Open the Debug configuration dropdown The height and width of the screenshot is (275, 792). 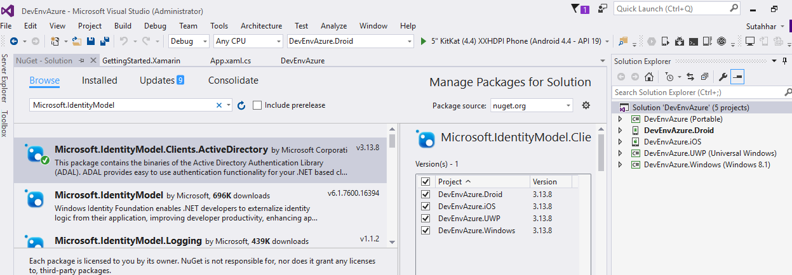coord(189,41)
